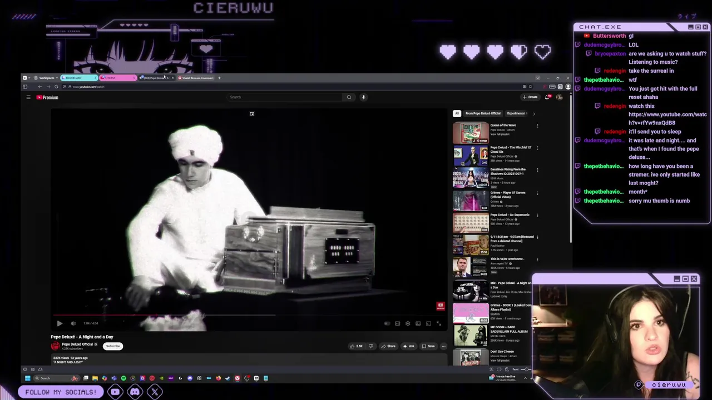Open options menu for Queen of the Wave
The height and width of the screenshot is (400, 712).
click(537, 126)
